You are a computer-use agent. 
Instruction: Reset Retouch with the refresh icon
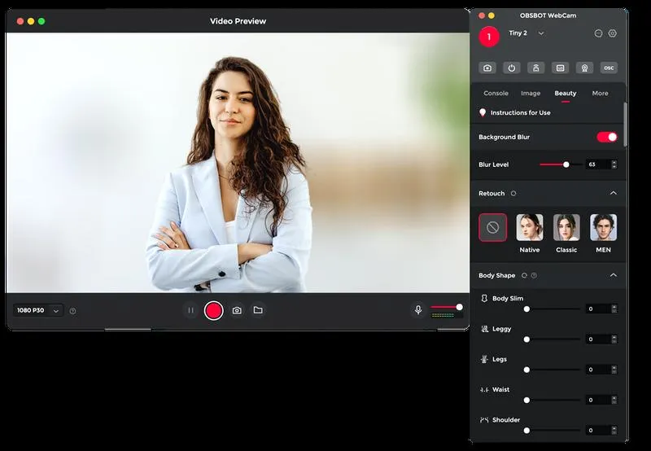[513, 194]
